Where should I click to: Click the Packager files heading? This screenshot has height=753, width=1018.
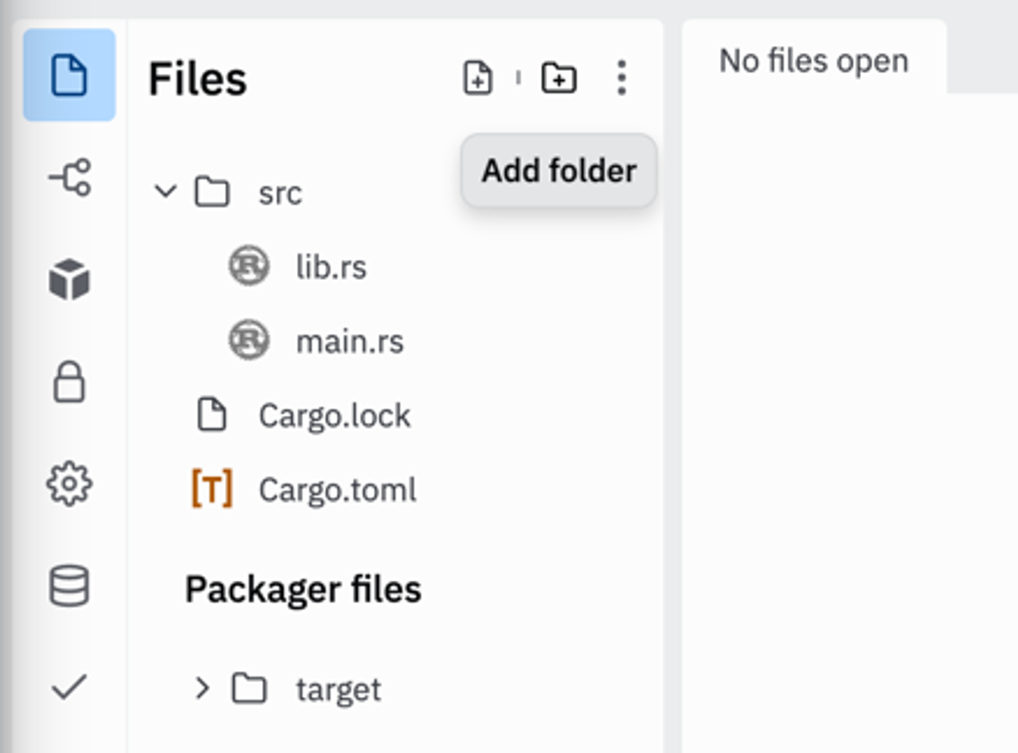point(304,588)
